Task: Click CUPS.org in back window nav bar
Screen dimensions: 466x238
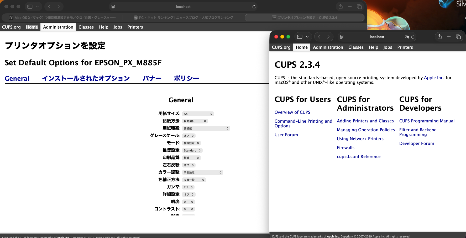Action: click(x=11, y=27)
